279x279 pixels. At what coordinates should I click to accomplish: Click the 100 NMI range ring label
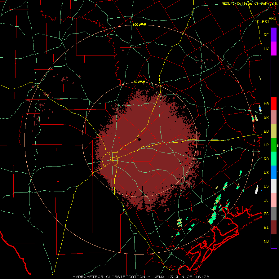(139, 24)
